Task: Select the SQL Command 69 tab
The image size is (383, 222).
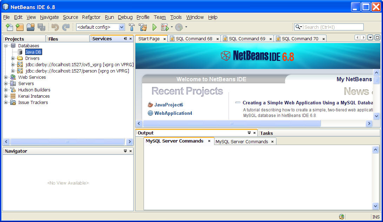Action: tap(247, 39)
